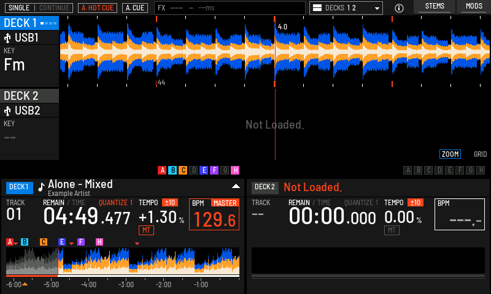
Task: Open the DECKS 1 2 dropdown
Action: click(346, 8)
